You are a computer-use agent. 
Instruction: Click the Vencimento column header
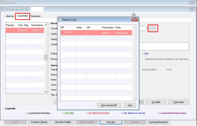tap(37, 25)
